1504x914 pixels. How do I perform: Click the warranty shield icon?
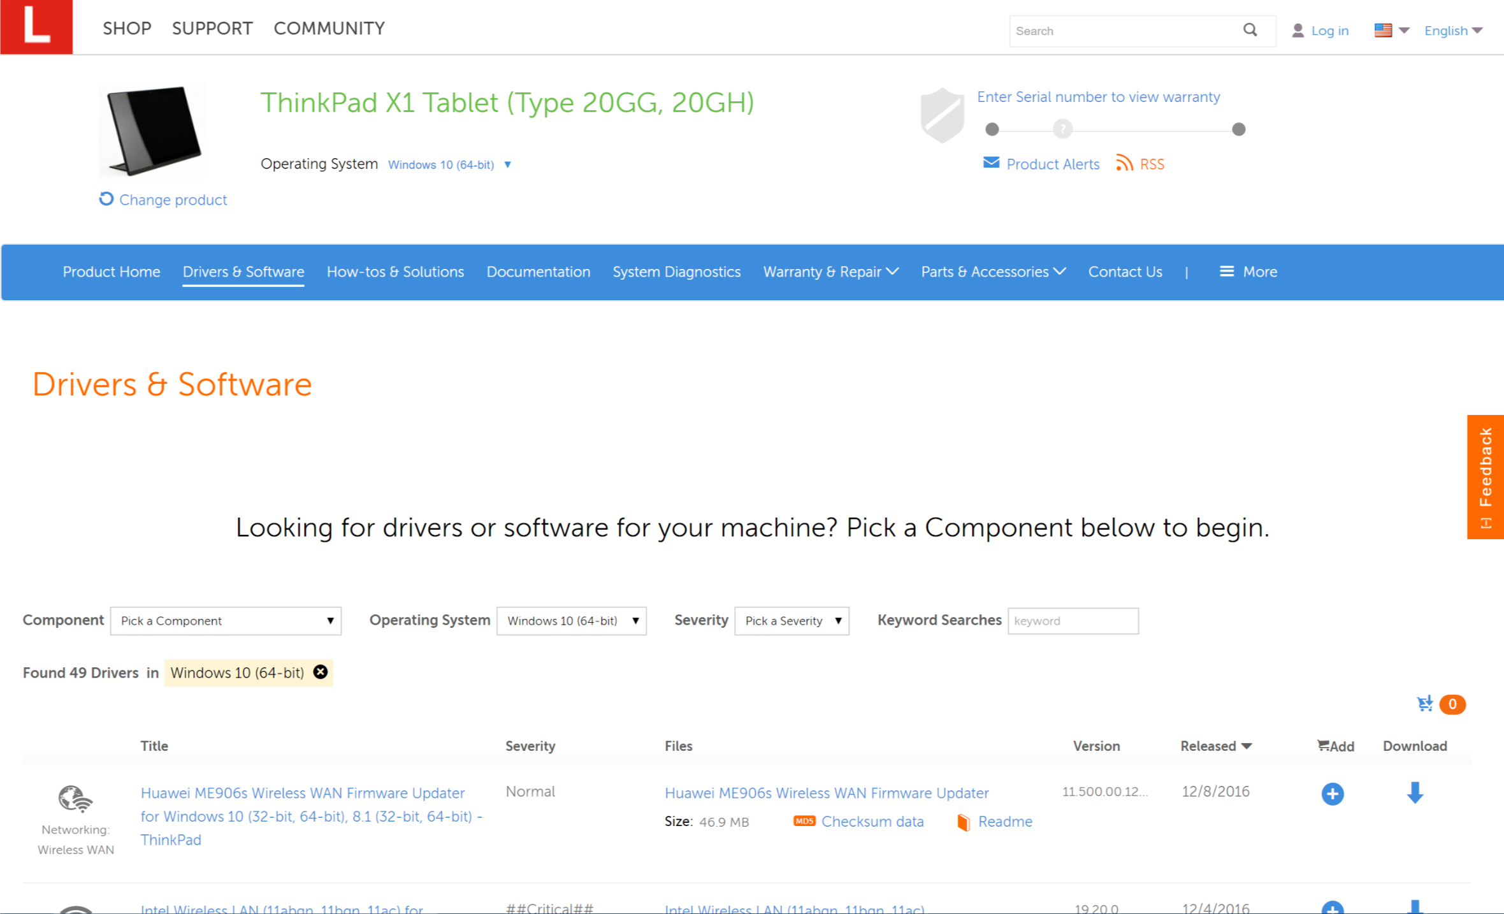click(942, 115)
